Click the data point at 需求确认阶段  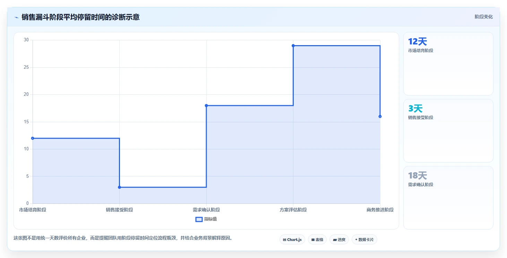tap(206, 106)
